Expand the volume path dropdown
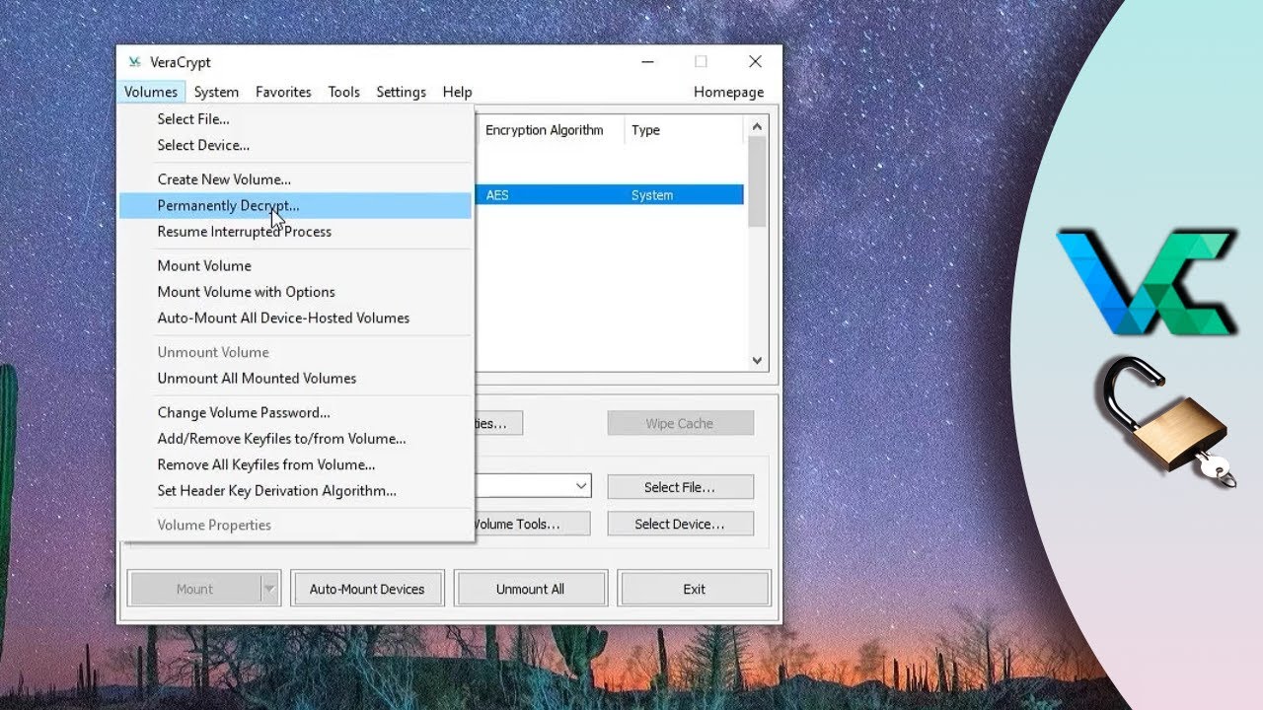The image size is (1263, 710). 581,486
